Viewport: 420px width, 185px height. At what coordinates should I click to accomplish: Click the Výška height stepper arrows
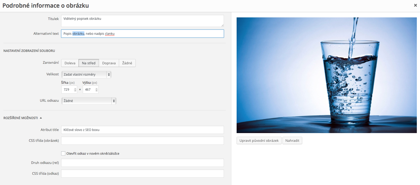tap(96, 90)
